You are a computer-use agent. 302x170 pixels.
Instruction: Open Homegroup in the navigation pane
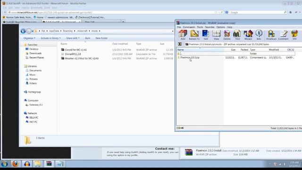click(x=34, y=92)
